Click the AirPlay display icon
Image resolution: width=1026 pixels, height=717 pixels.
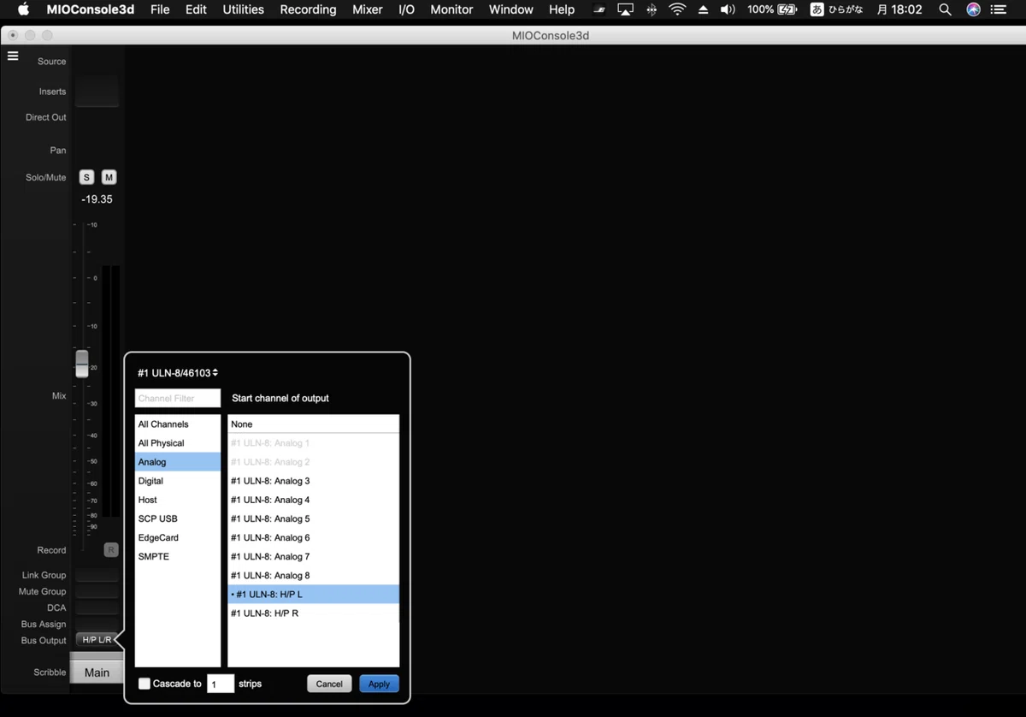point(625,9)
